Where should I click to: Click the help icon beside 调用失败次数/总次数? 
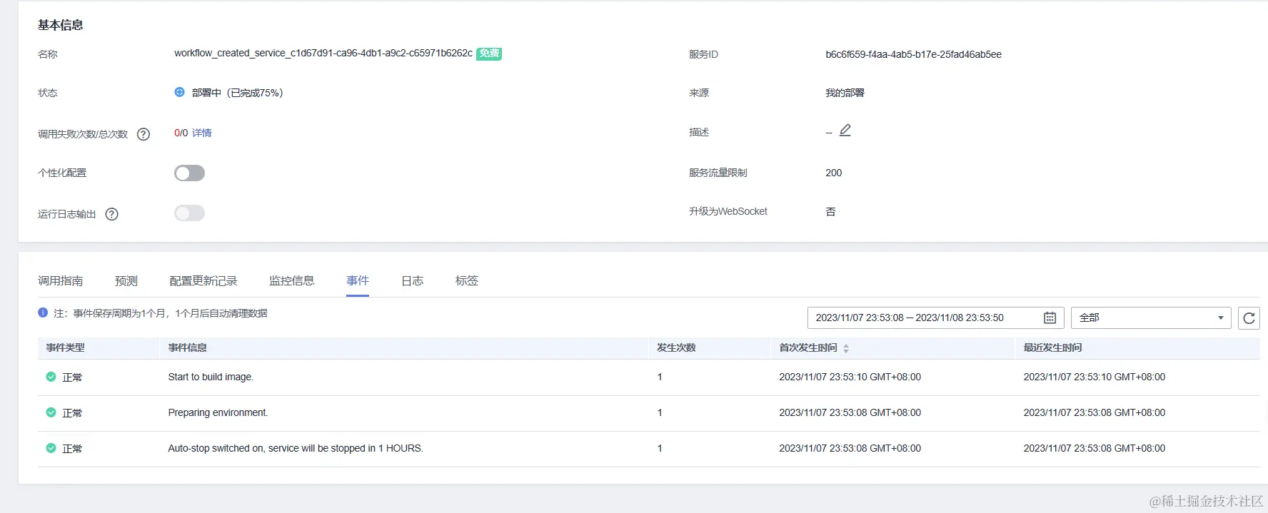tap(144, 134)
